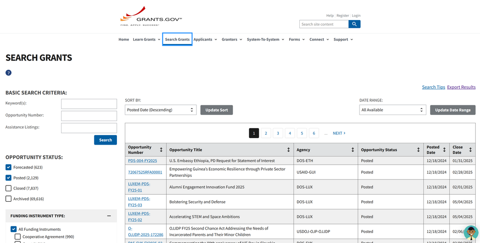480x243 pixels.
Task: Check the Archived opportunities checkbox
Action: click(8, 199)
